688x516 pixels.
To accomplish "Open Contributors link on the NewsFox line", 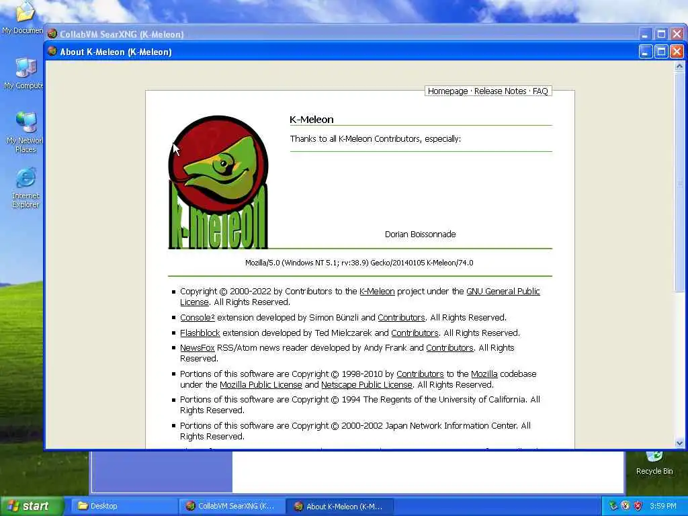I will pos(449,348).
